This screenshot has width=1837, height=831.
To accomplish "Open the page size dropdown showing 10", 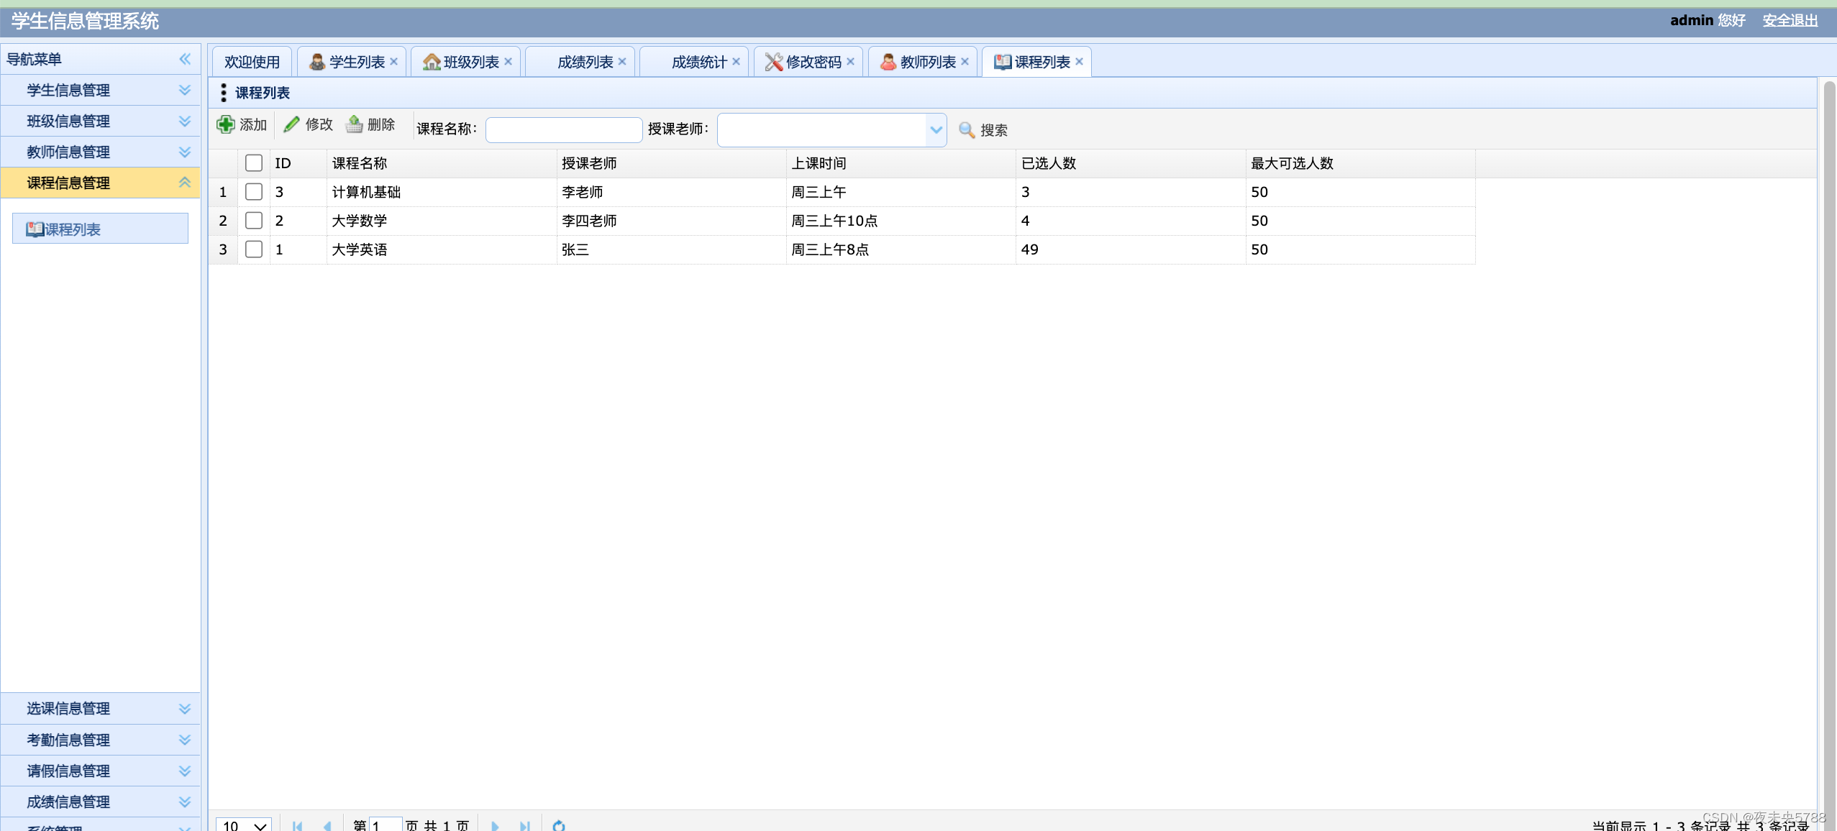I will pos(243,825).
